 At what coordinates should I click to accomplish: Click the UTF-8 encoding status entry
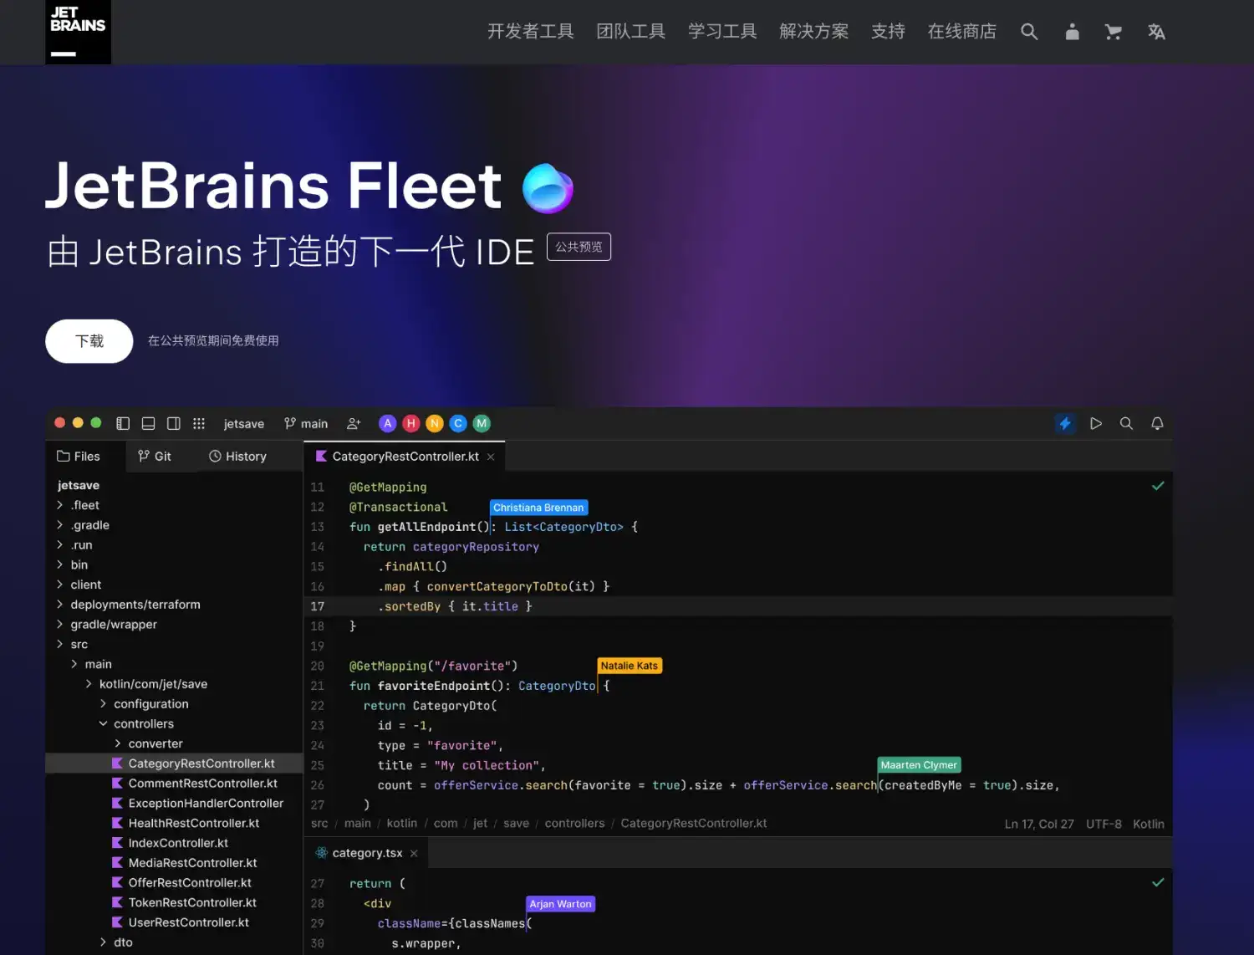[x=1104, y=824]
